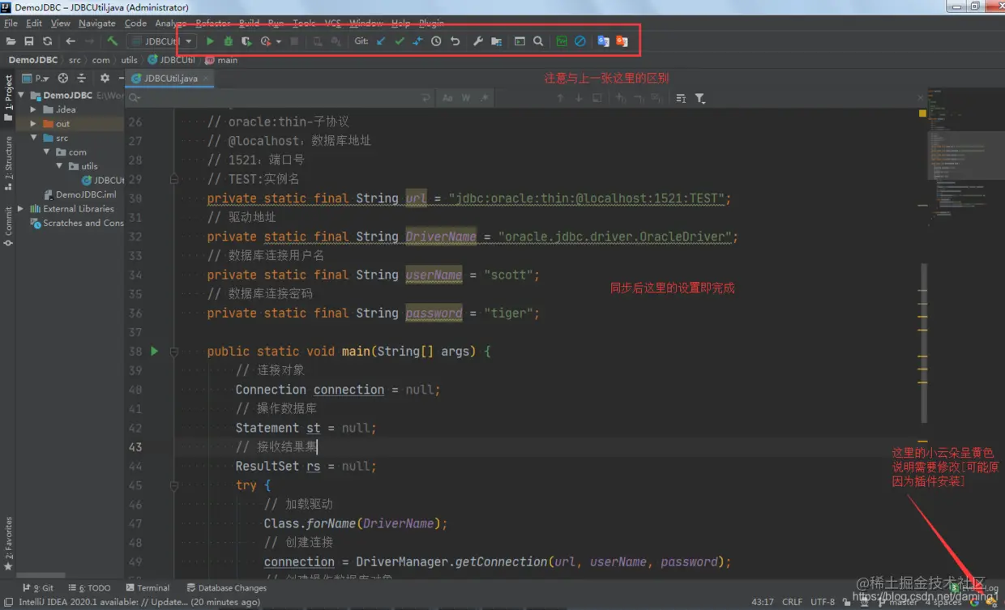Image resolution: width=1005 pixels, height=610 pixels.
Task: Click the Build Project hammer icon
Action: pos(113,41)
